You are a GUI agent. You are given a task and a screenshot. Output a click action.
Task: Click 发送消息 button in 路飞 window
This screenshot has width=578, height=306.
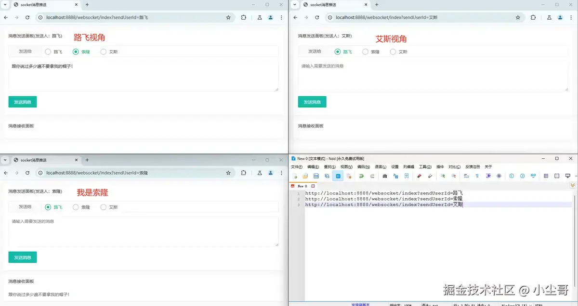point(23,102)
